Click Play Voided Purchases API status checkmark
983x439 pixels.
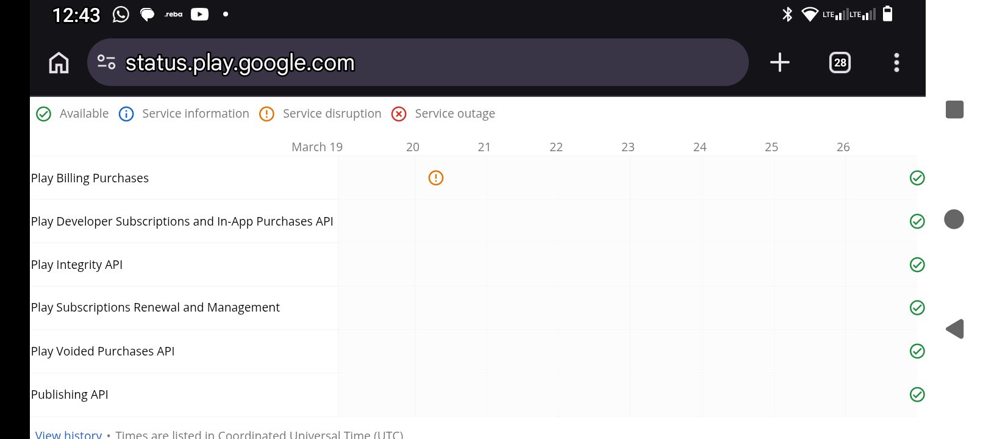click(x=917, y=351)
